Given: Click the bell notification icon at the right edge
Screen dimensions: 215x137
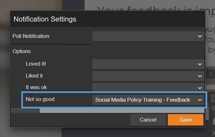Looking at the screenshot, I should 213,121.
